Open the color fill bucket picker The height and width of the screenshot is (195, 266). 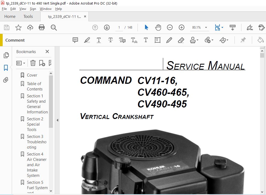[x=261, y=40]
